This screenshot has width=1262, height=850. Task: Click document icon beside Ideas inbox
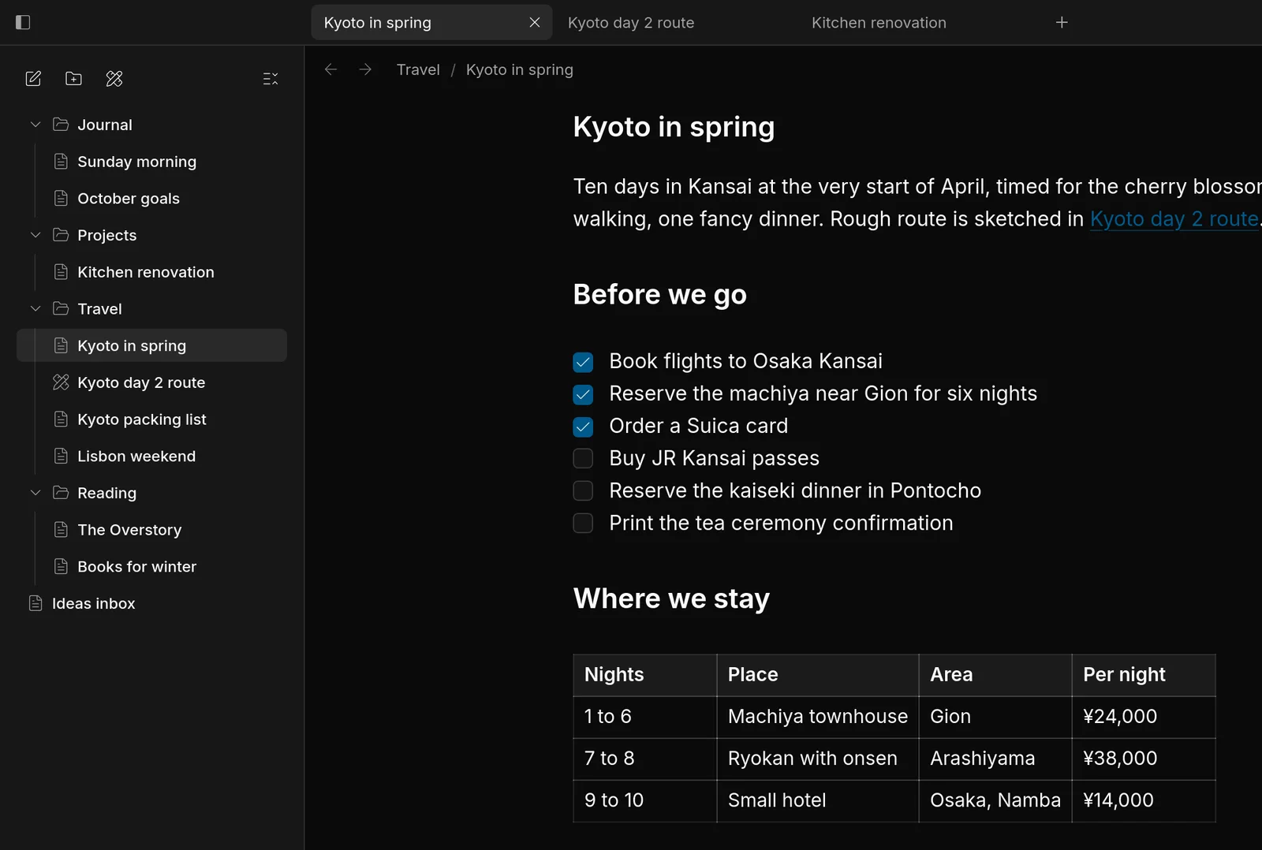coord(35,603)
